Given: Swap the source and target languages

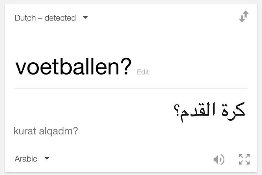Looking at the screenshot, I should pos(244,17).
